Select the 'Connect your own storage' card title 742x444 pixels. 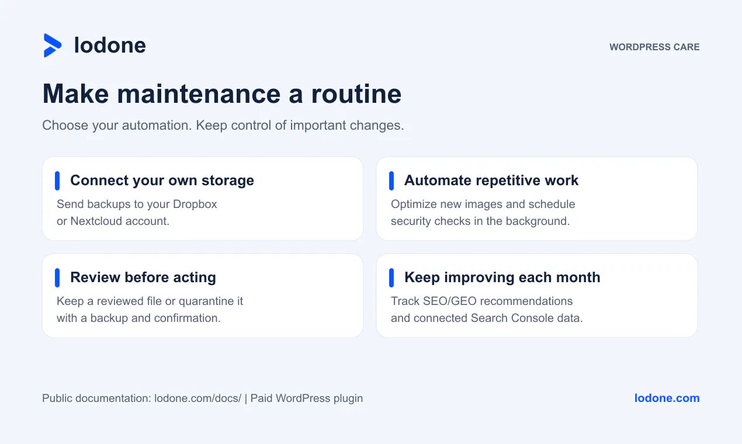(x=162, y=181)
